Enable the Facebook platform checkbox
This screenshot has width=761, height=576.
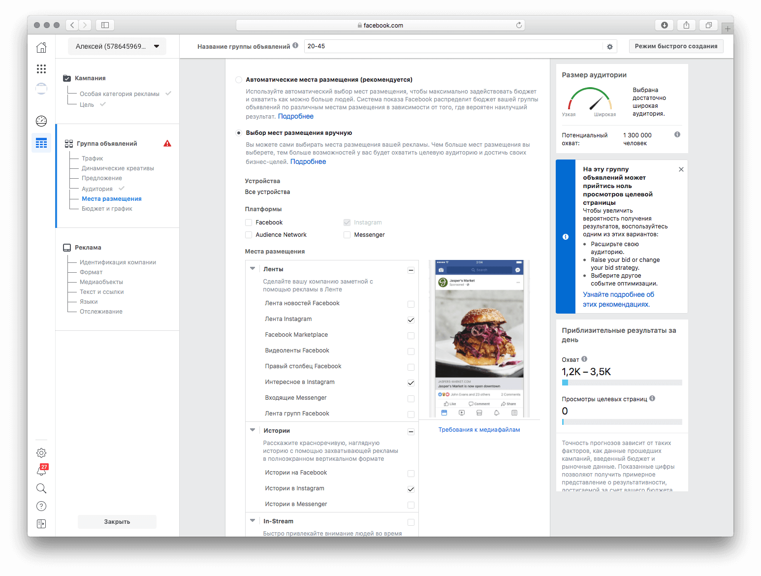click(x=249, y=223)
